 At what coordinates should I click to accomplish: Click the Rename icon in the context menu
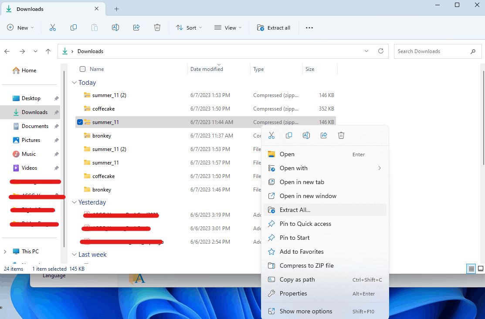(x=306, y=135)
